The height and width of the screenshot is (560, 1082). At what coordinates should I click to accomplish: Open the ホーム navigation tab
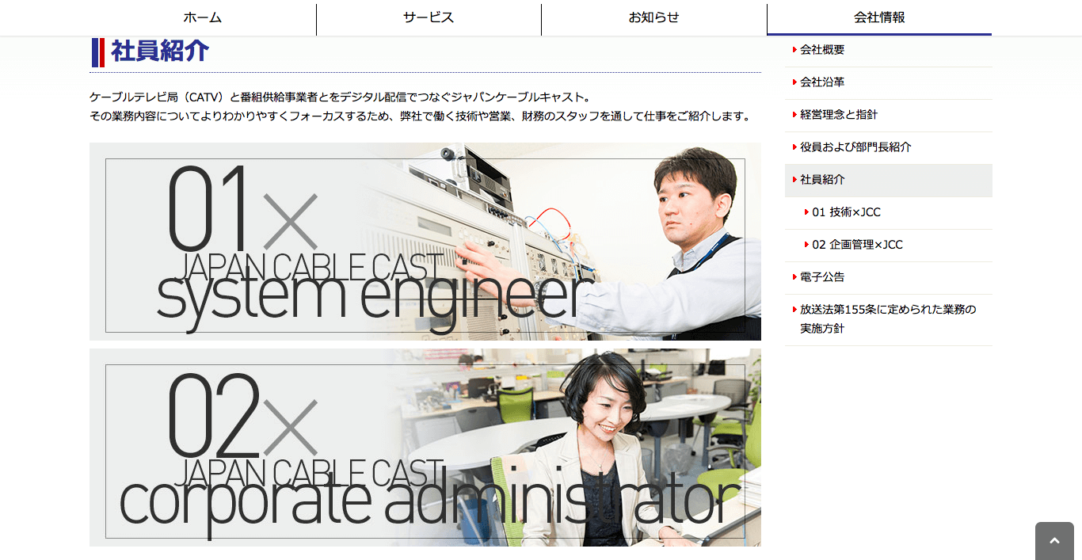pos(203,17)
